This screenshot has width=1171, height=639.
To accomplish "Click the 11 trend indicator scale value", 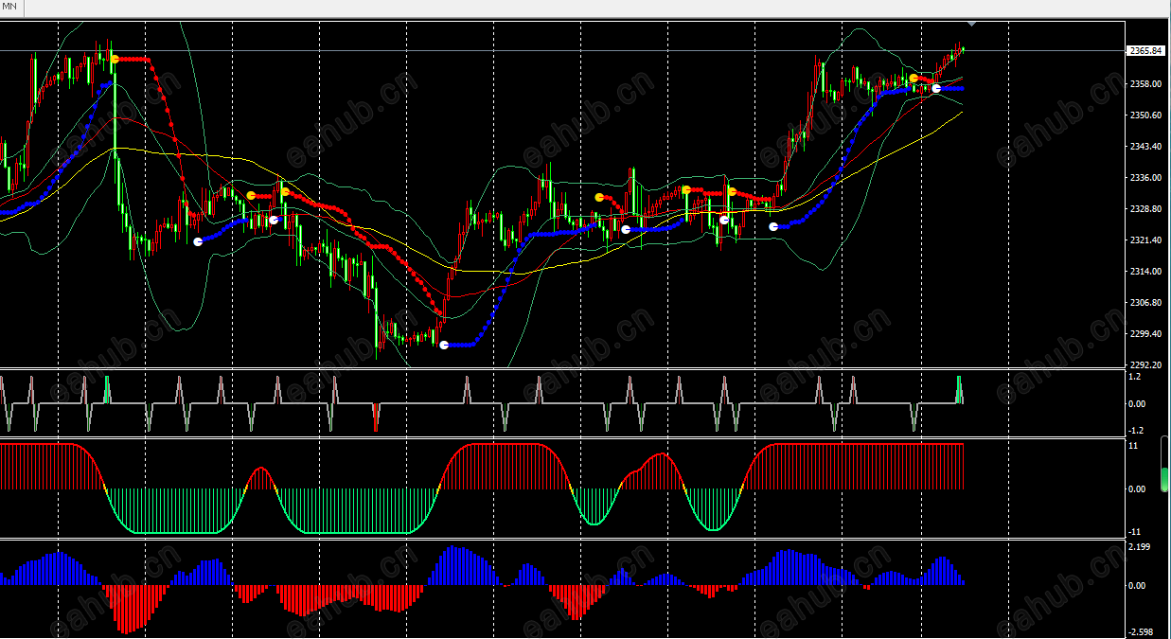I will (1134, 445).
